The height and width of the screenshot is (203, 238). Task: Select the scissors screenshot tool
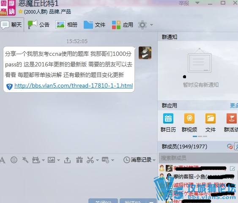tap(90, 160)
